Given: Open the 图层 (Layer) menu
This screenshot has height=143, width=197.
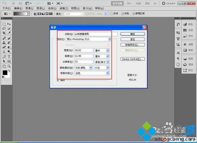Looking at the screenshot, I should coord(41,8).
